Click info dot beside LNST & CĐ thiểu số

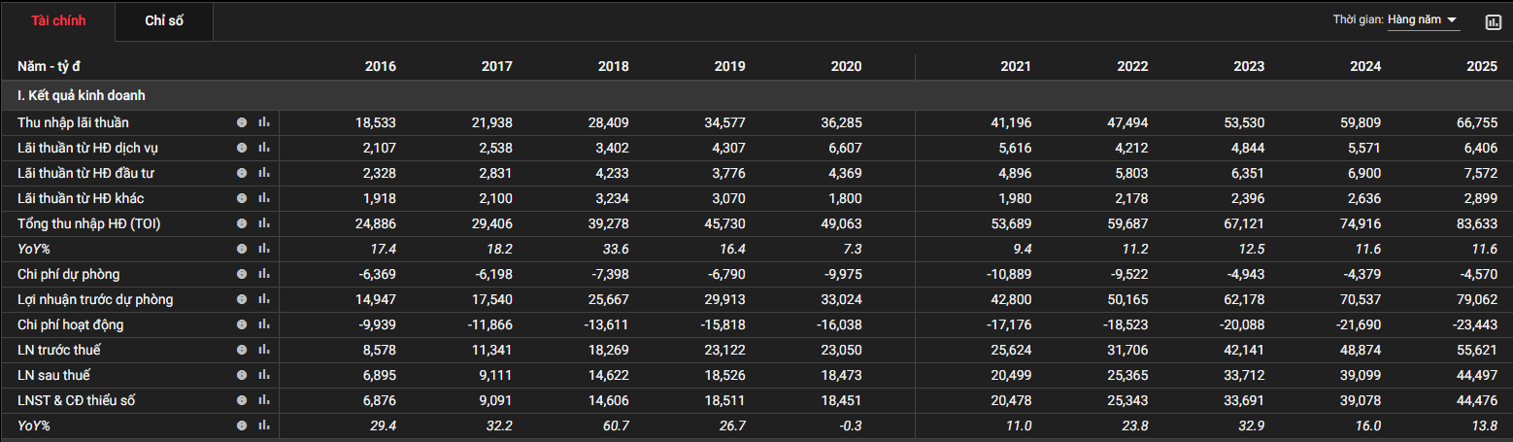(241, 400)
